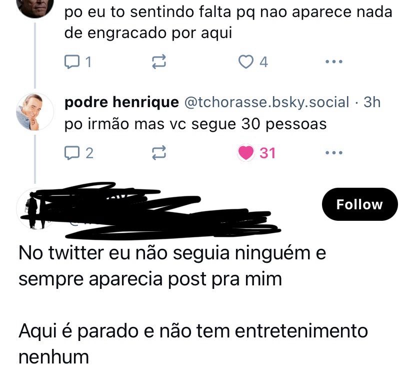Viewport: 414px width, 380px height.
Task: Click the 3h timestamp to open the post
Action: [x=374, y=102]
